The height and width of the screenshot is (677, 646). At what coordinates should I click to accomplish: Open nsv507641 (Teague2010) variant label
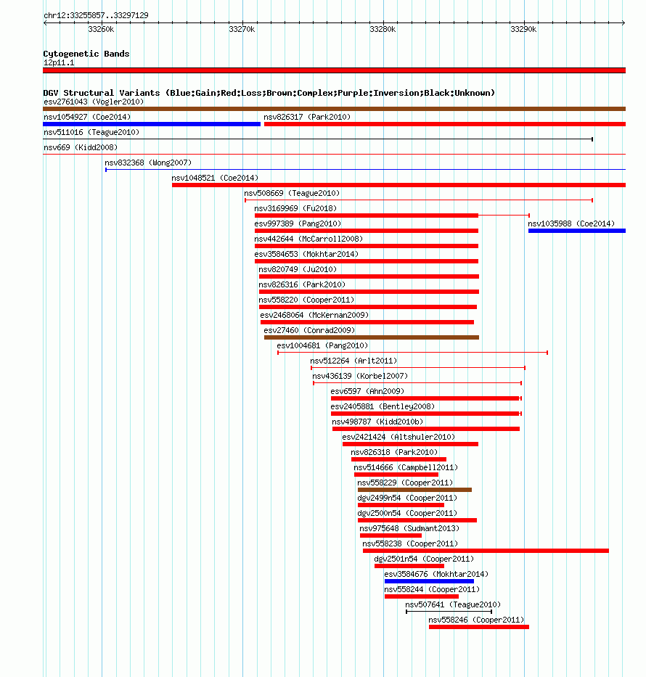[453, 605]
